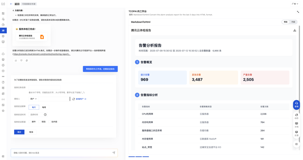The height and width of the screenshot is (160, 303).
Task: Click the 返回 back label
Action: [17, 4]
